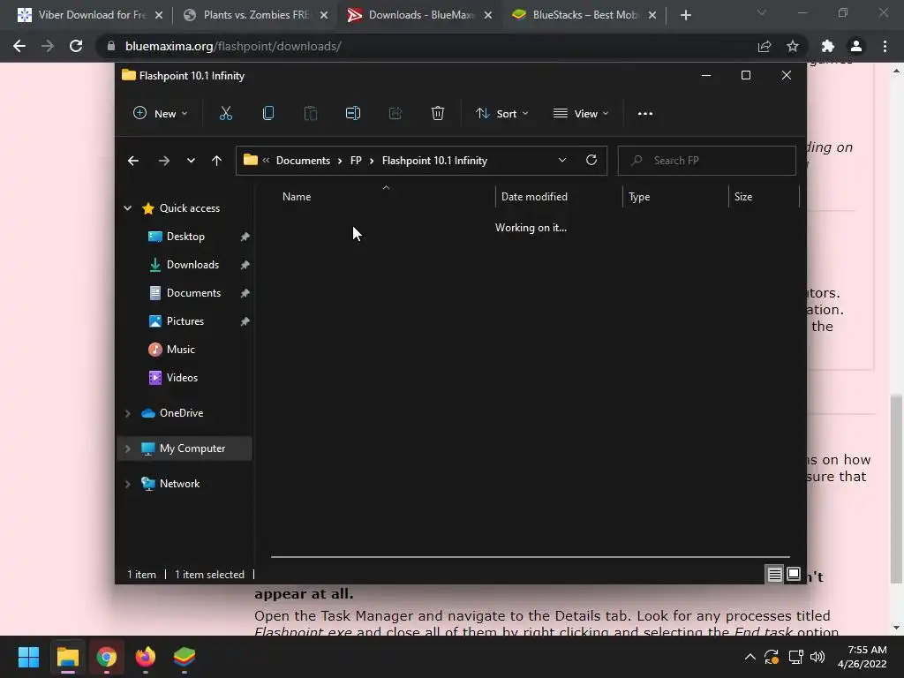This screenshot has width=904, height=678.
Task: Sort by Type column header
Action: pos(675,197)
